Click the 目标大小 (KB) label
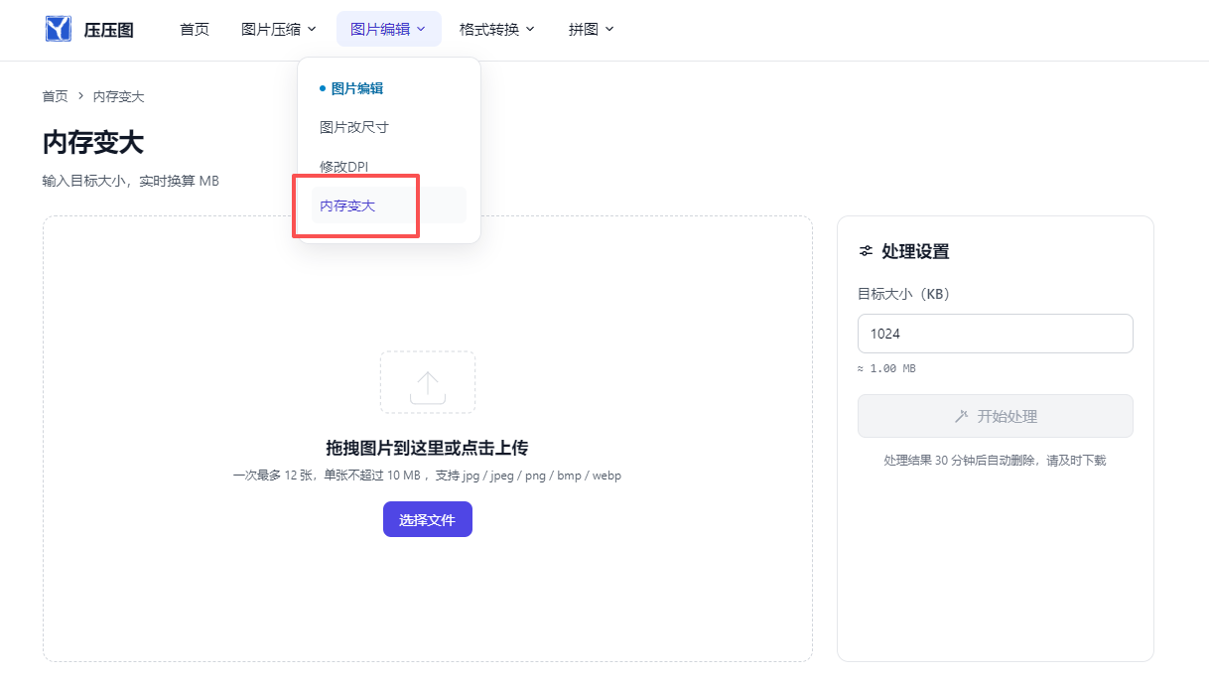Viewport: 1209px width, 681px height. point(904,294)
